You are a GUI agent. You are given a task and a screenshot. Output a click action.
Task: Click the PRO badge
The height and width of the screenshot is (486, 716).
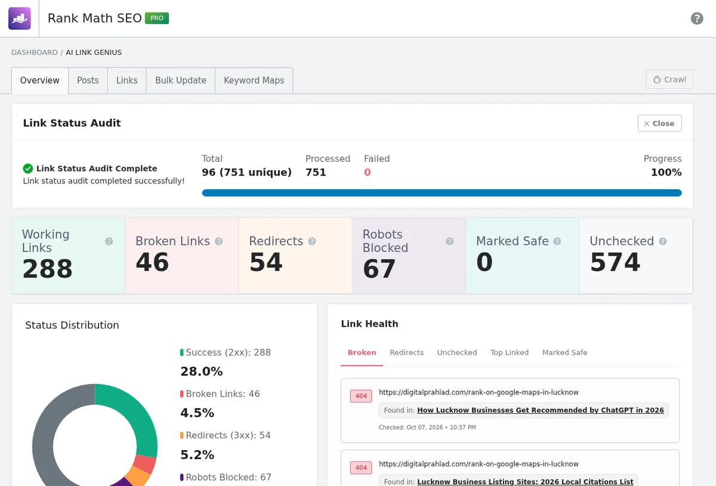point(157,19)
